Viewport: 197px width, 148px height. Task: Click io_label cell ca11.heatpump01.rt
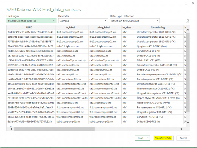click(72, 70)
